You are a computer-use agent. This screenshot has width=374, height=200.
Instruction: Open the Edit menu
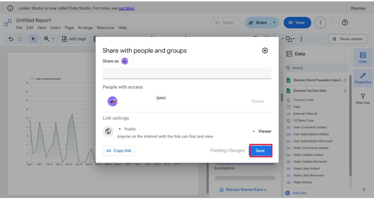(x=30, y=27)
